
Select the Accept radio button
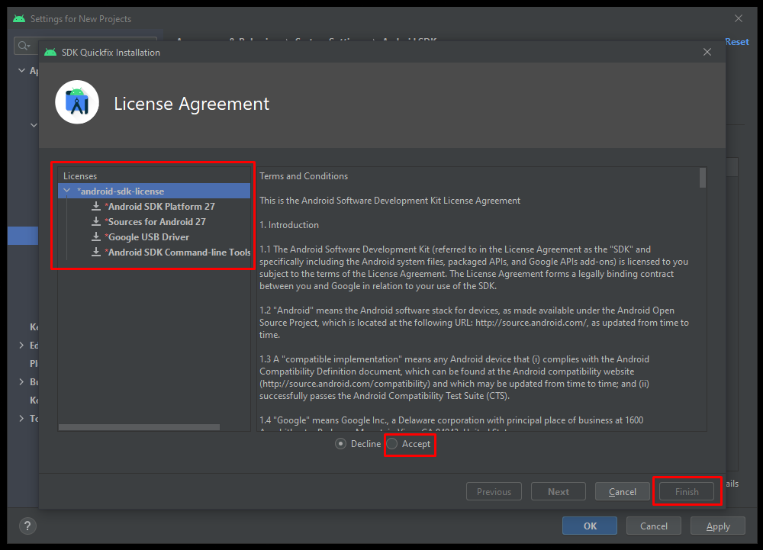[392, 444]
